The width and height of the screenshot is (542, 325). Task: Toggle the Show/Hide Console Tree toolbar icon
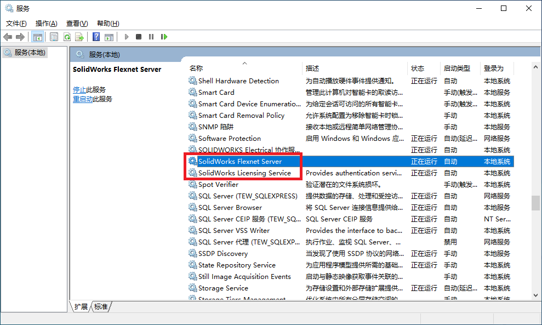pos(38,37)
